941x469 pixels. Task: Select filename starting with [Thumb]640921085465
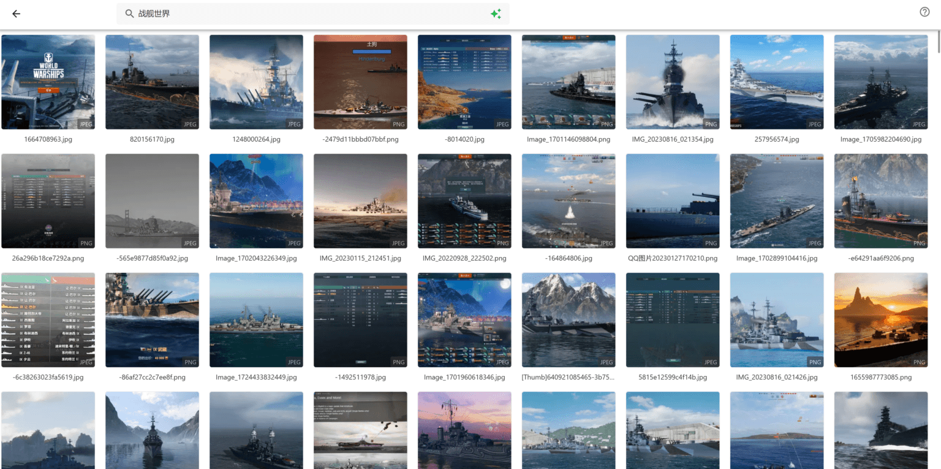(569, 378)
